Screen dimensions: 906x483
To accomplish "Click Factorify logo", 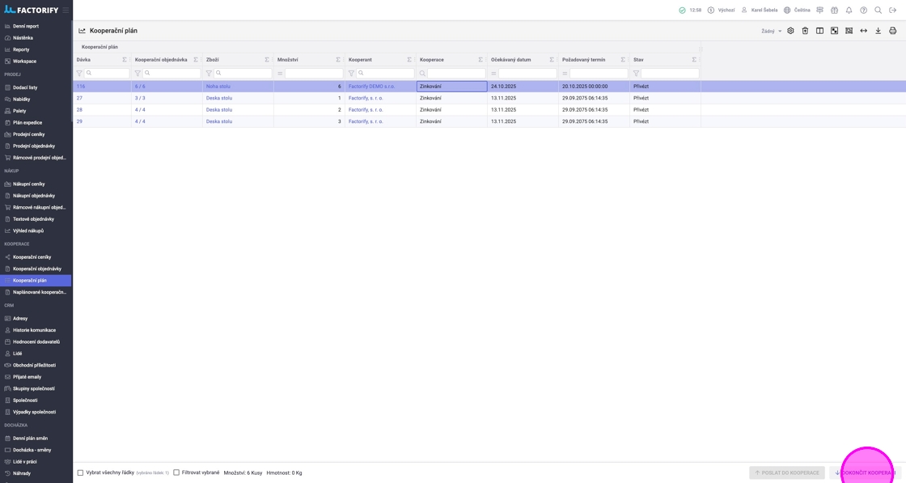I will (x=32, y=10).
